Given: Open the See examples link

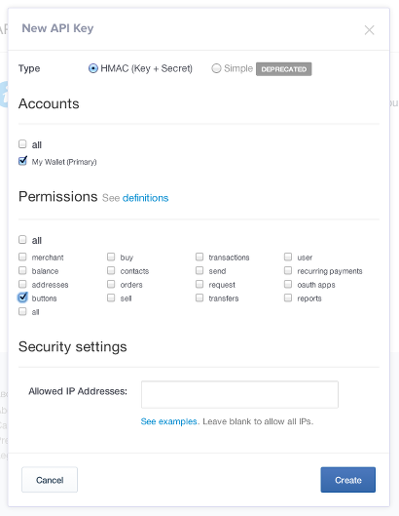Looking at the screenshot, I should (x=168, y=421).
